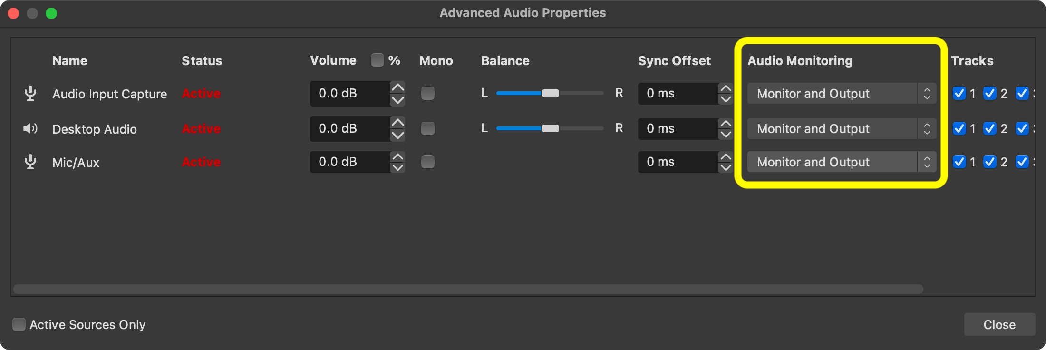The height and width of the screenshot is (350, 1046).
Task: Click the Tracks column header
Action: pos(972,61)
